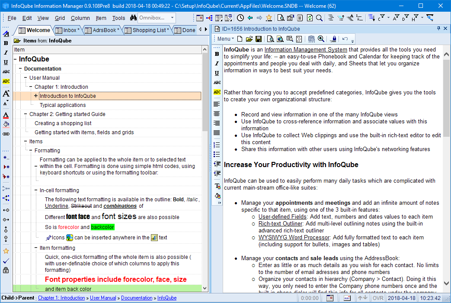
Task: Click the star icon in the left toolbar
Action: [6, 251]
